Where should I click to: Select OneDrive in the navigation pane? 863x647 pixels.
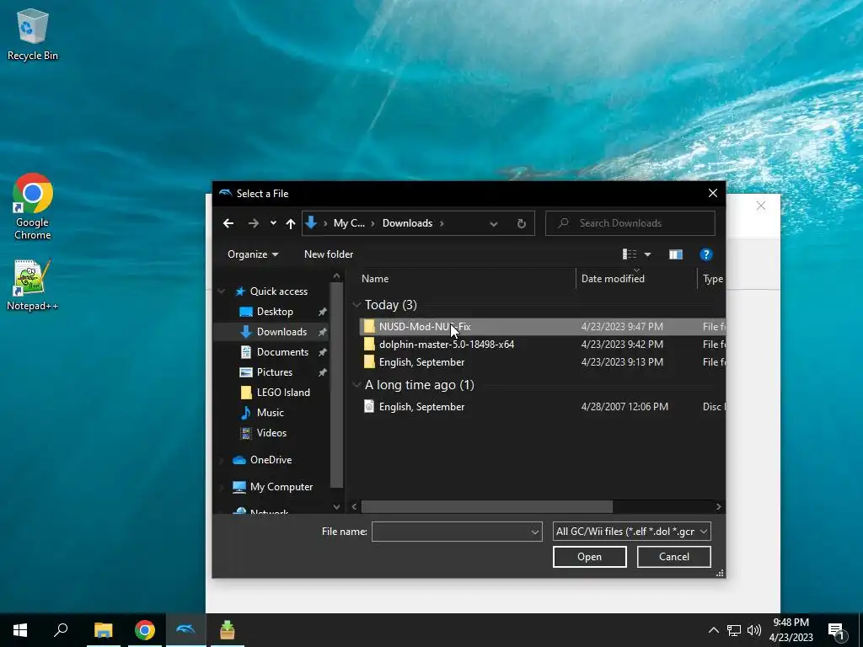coord(271,460)
